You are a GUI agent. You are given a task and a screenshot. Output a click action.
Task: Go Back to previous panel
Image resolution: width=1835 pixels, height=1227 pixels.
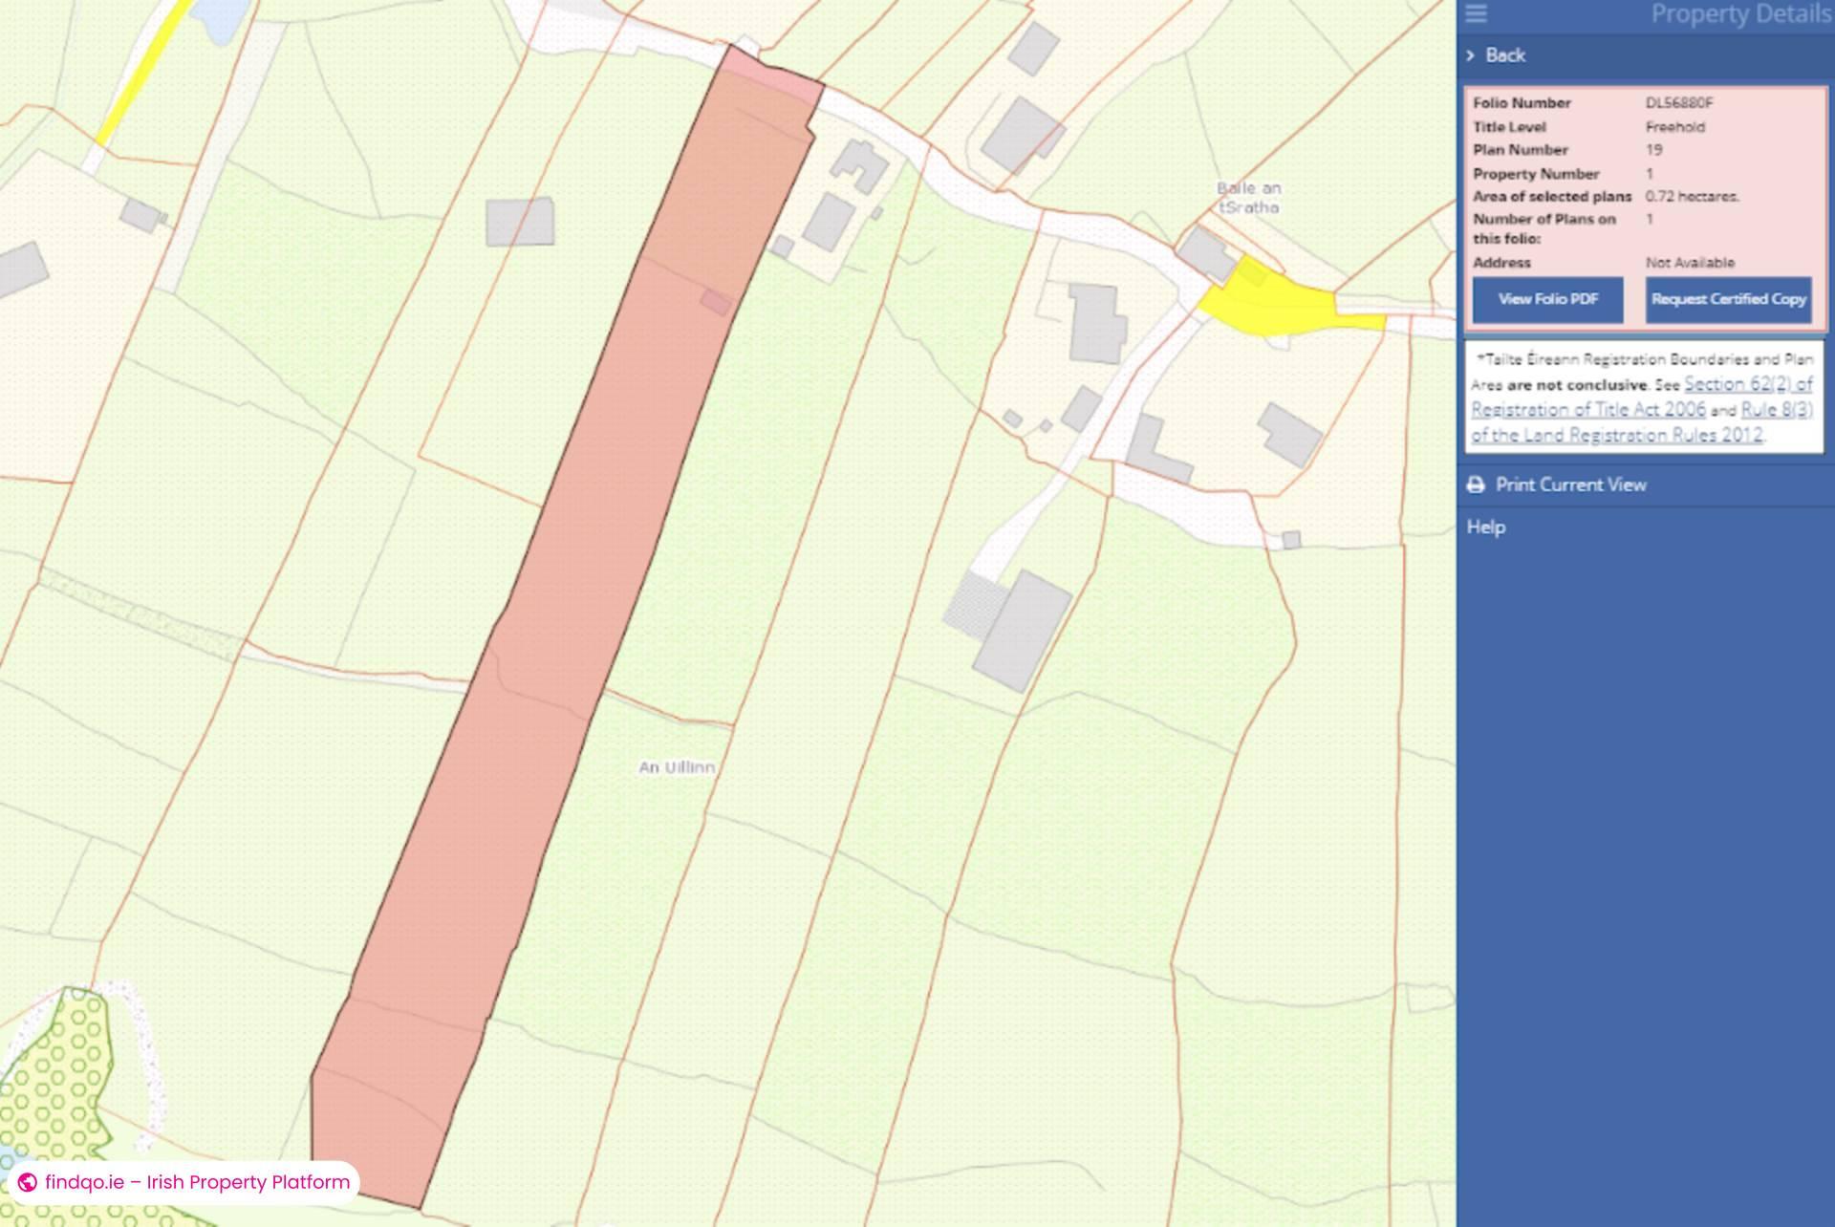pyautogui.click(x=1505, y=55)
